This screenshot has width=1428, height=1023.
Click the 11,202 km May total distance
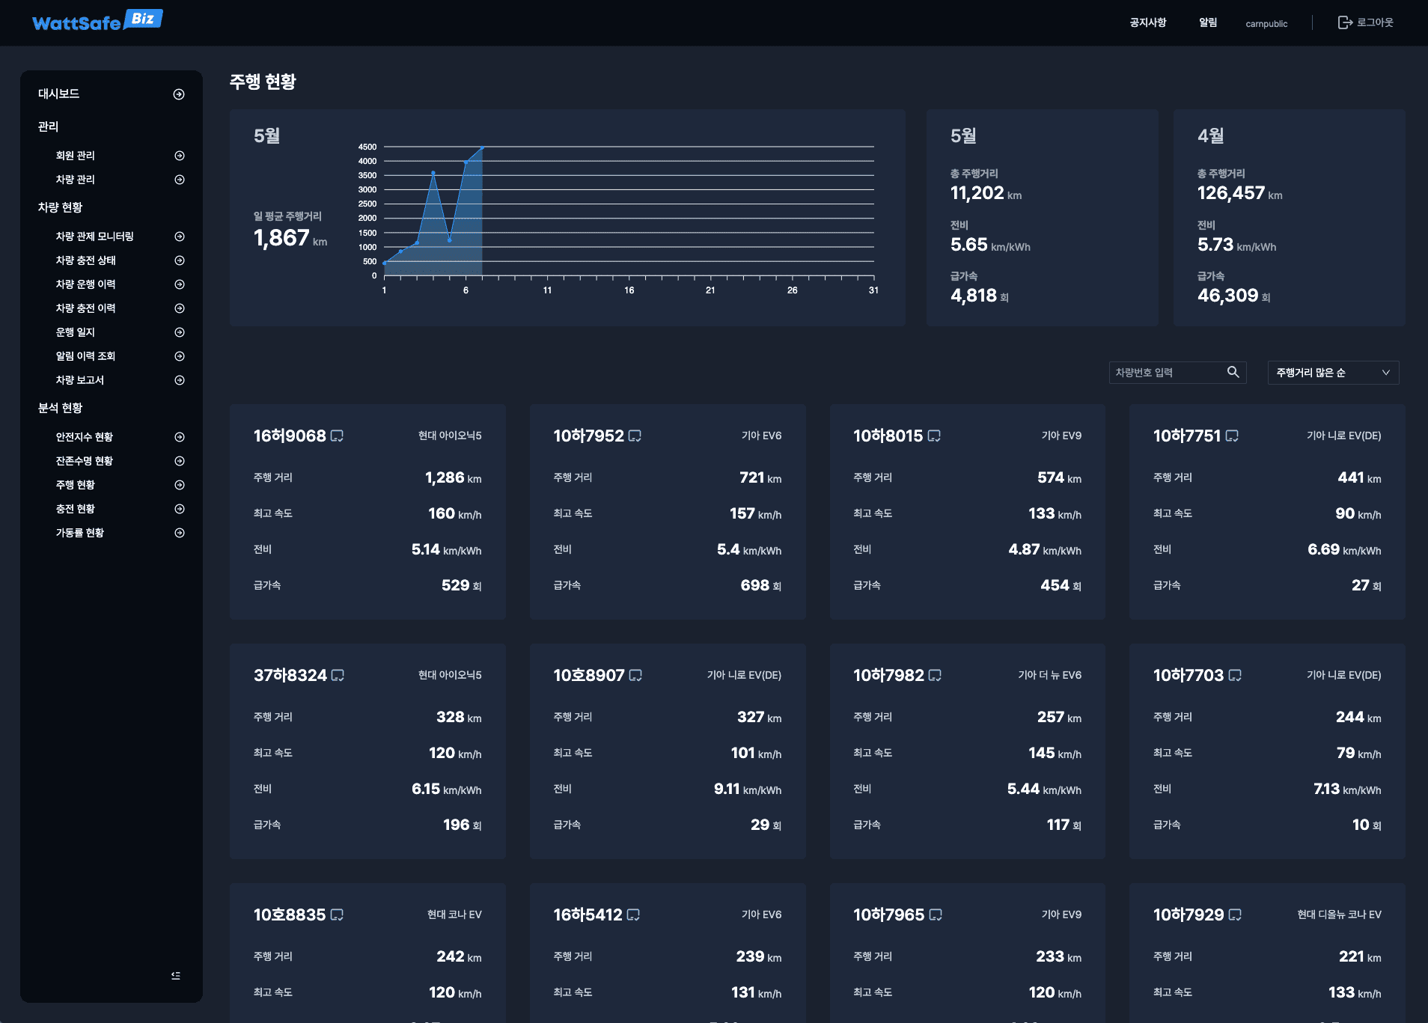[x=986, y=193]
